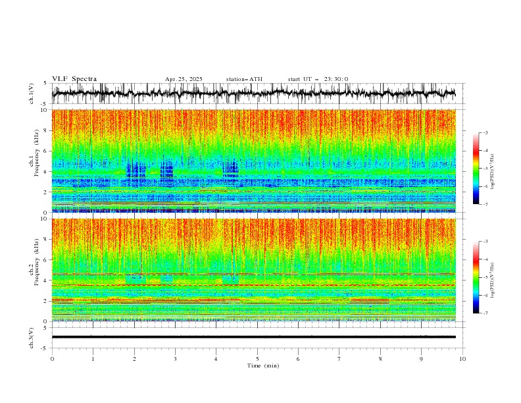Select the date "Apr. 25, 2025"
521x403 pixels.
pyautogui.click(x=184, y=79)
